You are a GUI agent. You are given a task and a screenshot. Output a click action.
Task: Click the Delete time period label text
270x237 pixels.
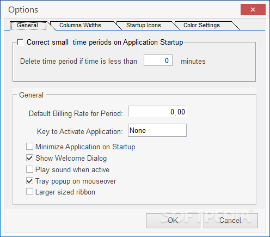pyautogui.click(x=78, y=61)
